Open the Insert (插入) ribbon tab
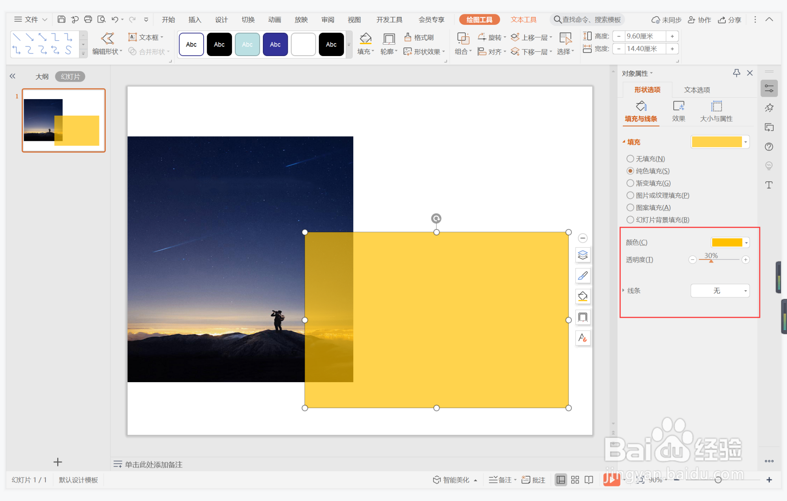 coord(195,20)
